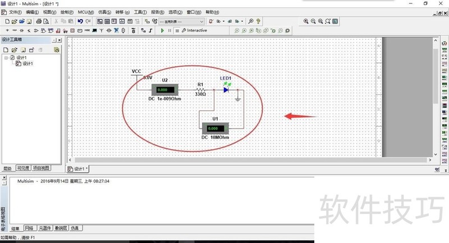The image size is (449, 243).
Task: Open file with folder icon in main toolbar
Action: click(x=15, y=21)
